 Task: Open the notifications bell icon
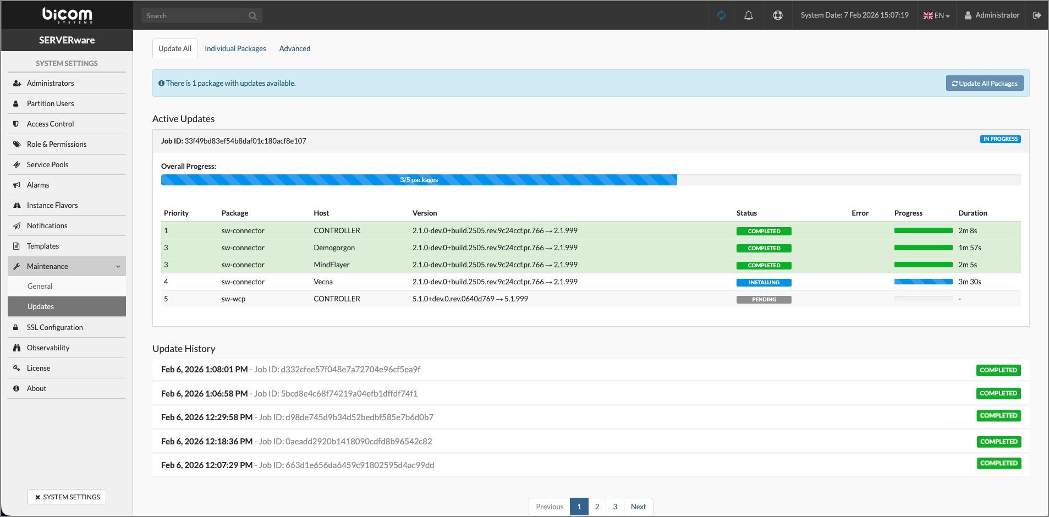[749, 15]
